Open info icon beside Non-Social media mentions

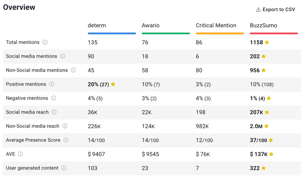[73, 70]
